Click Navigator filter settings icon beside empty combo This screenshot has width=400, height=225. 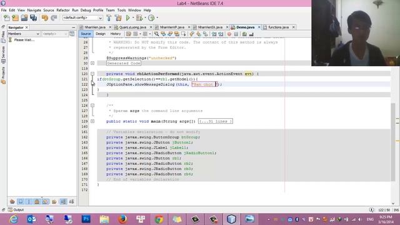[x=72, y=34]
